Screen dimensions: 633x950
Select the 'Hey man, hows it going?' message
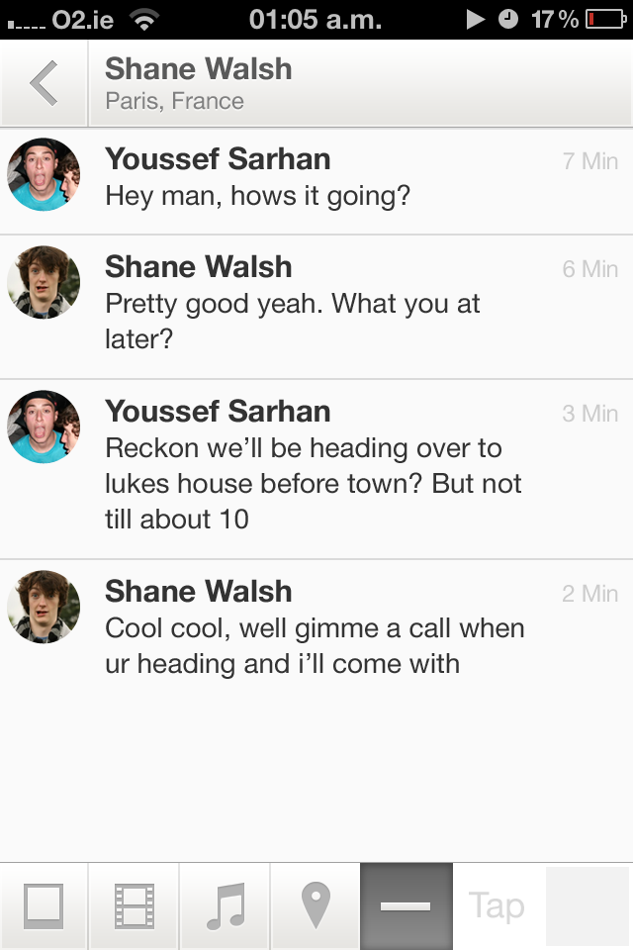pyautogui.click(x=257, y=196)
